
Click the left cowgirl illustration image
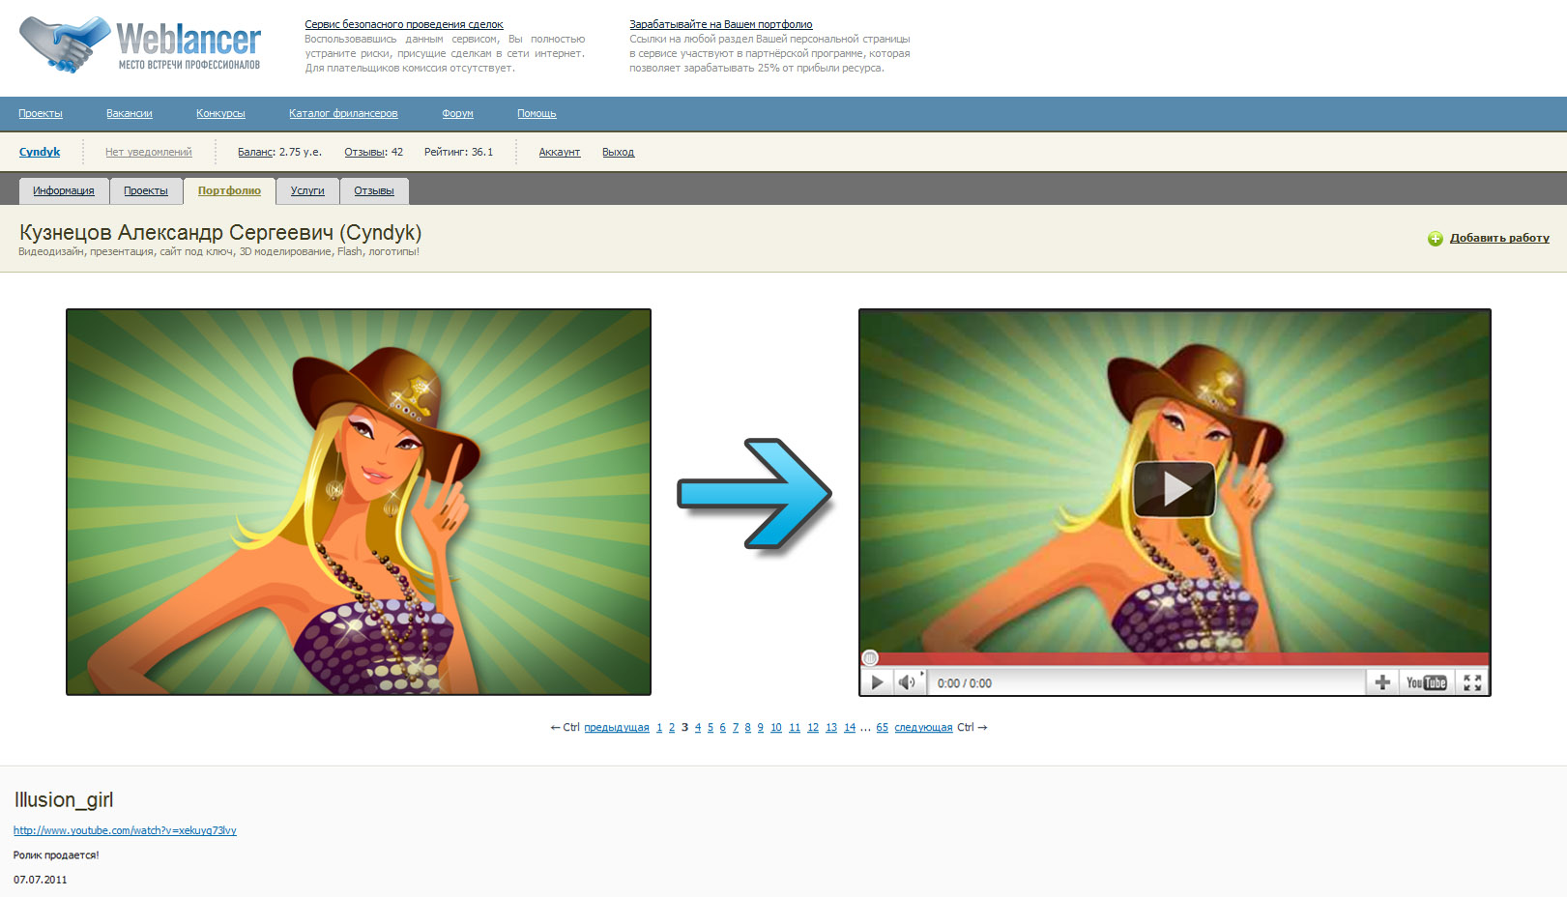(x=359, y=502)
